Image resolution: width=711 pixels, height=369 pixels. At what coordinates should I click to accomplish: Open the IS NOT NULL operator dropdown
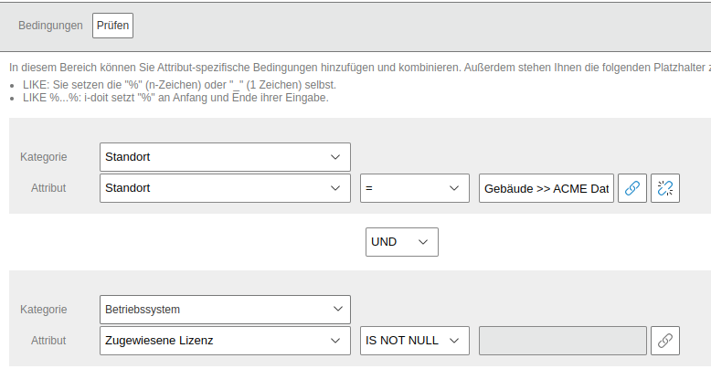[414, 341]
